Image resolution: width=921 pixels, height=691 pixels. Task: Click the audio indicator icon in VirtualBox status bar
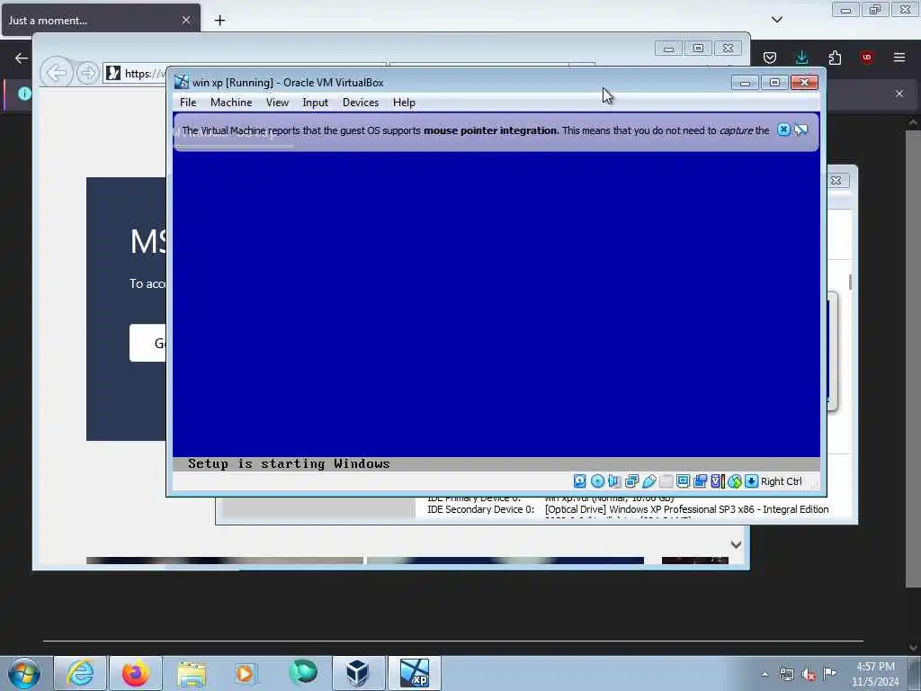(614, 481)
